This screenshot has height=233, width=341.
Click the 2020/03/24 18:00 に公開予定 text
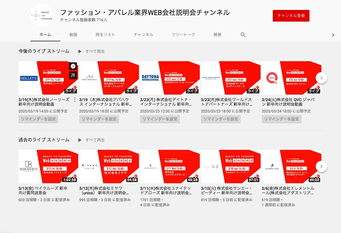[286, 111]
